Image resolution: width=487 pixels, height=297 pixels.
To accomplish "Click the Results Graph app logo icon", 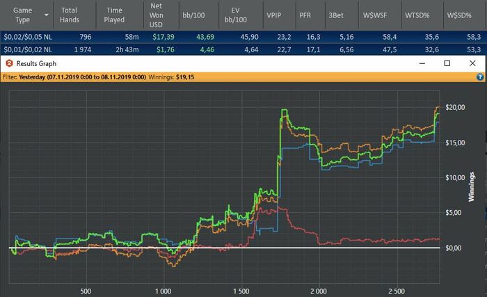I will click(9, 63).
